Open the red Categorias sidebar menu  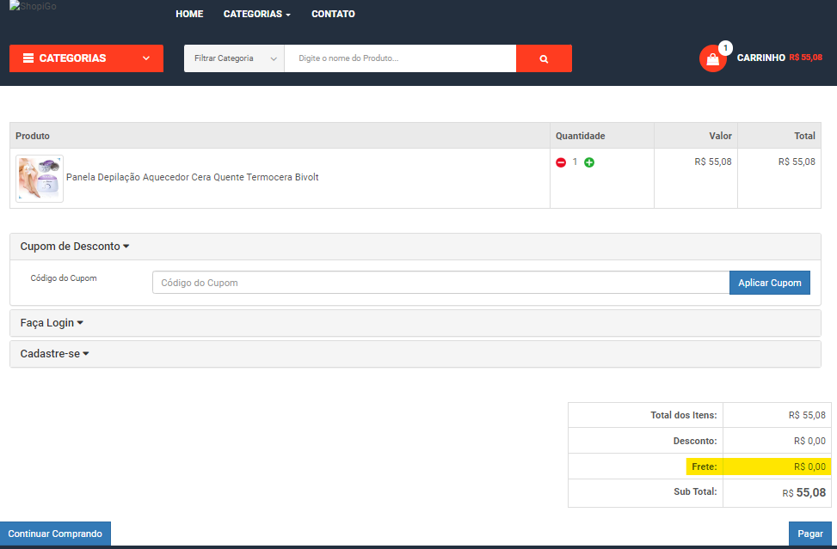coord(86,58)
